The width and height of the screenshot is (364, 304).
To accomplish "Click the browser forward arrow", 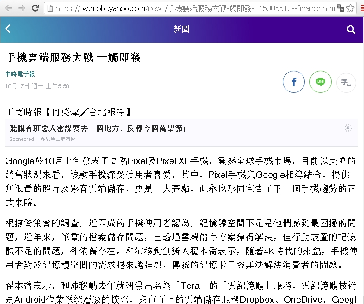I will tap(21, 8).
